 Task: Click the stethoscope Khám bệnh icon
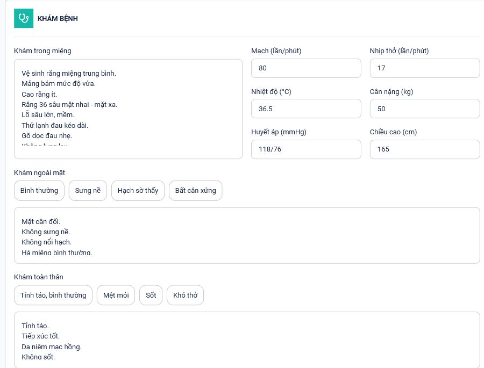click(x=24, y=18)
